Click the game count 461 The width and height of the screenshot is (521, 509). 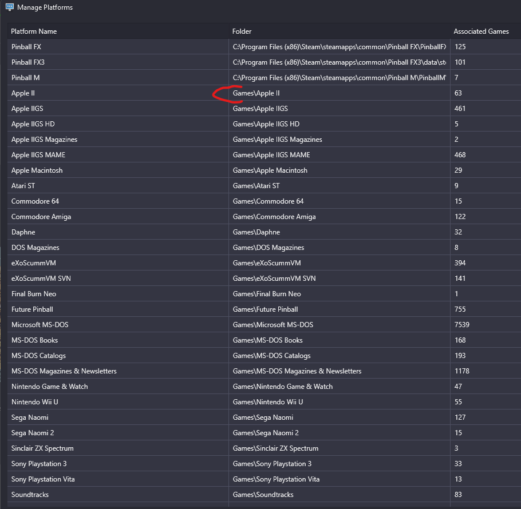coord(460,109)
